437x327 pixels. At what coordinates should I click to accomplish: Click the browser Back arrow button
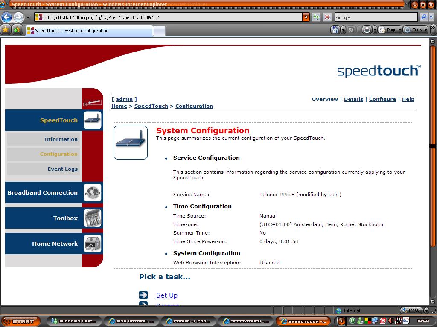tap(6, 17)
